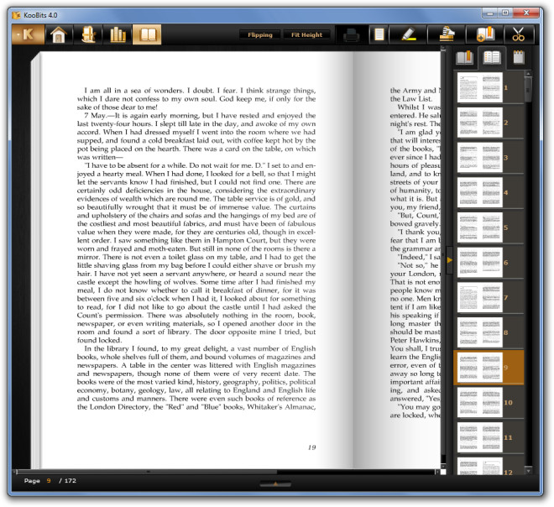Click the page number 19 text
554x507 pixels.
311,447
